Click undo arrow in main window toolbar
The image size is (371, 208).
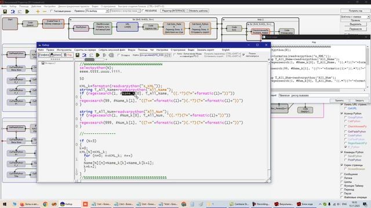[13, 11]
